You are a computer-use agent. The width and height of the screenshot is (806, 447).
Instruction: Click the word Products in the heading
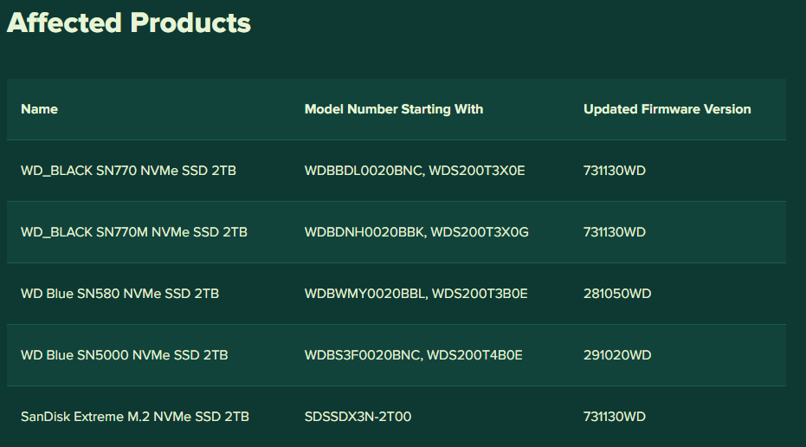[190, 23]
